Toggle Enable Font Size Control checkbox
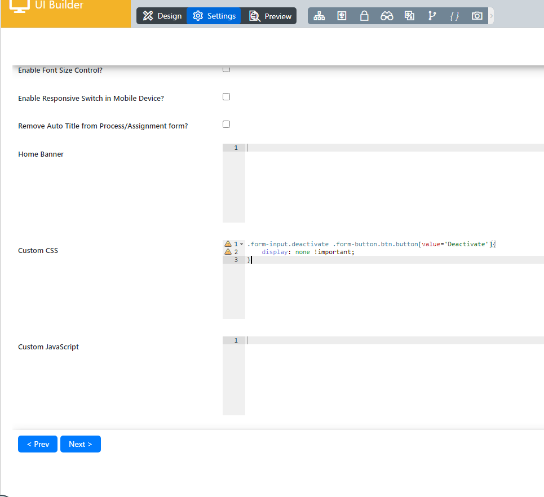The image size is (544, 497). [226, 69]
